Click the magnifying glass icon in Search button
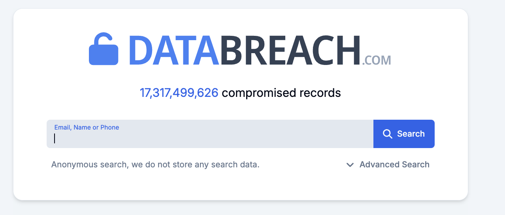Screen dimensions: 505x215 (x=388, y=134)
